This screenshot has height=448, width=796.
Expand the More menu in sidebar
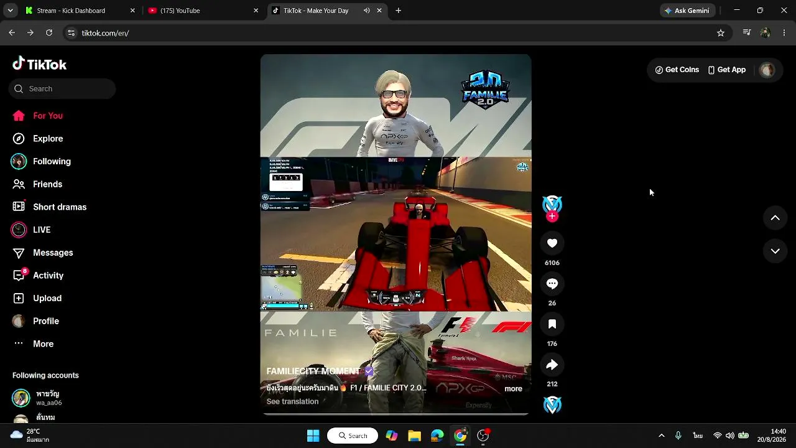coord(34,344)
